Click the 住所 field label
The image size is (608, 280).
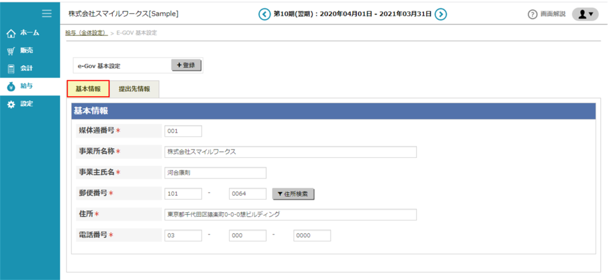[87, 214]
